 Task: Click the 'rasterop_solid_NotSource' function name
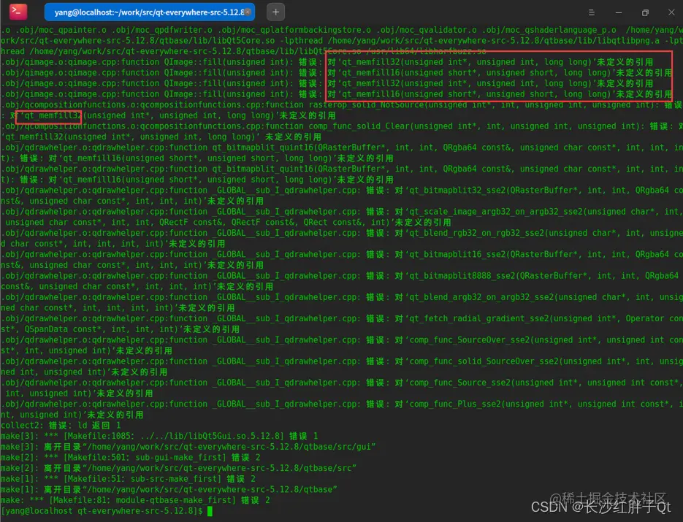point(367,105)
